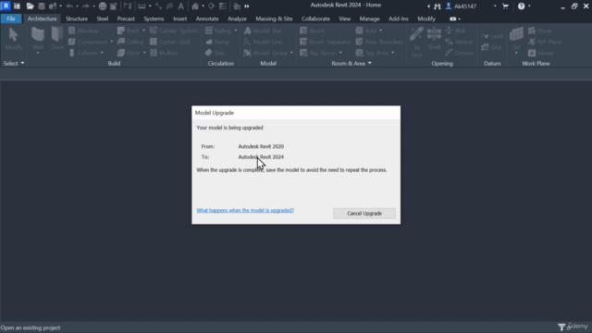Switch to the Annotate ribbon tab
The image size is (592, 333).
(207, 18)
